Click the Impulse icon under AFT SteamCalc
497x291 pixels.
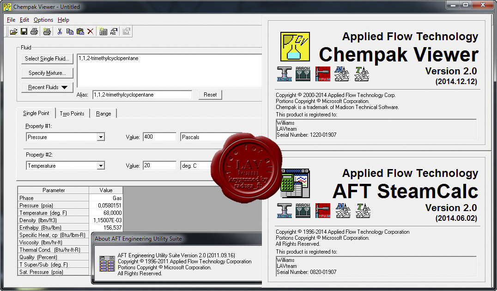[x=323, y=211]
